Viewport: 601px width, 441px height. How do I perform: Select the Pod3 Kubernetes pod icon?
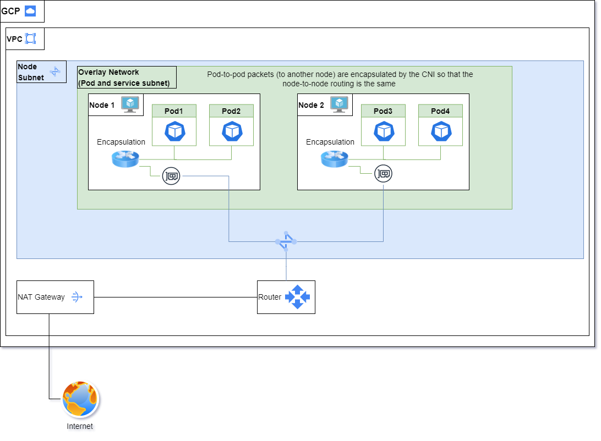(383, 131)
